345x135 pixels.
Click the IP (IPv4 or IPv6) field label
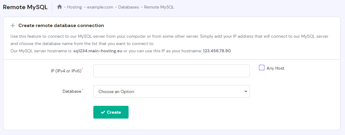pos(66,71)
